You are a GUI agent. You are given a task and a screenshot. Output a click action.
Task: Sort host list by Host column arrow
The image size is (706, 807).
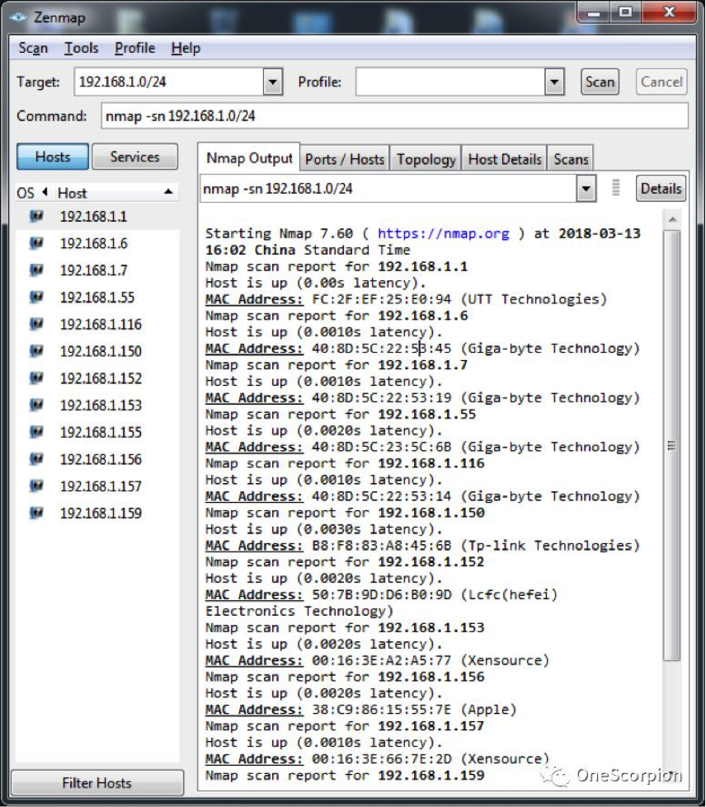pyautogui.click(x=168, y=192)
